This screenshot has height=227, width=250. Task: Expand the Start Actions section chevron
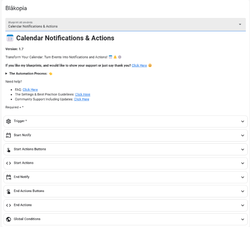(x=242, y=163)
